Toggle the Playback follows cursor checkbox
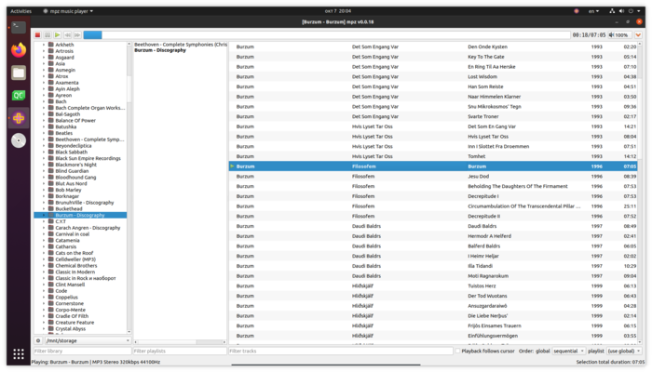This screenshot has width=652, height=372. pos(457,351)
